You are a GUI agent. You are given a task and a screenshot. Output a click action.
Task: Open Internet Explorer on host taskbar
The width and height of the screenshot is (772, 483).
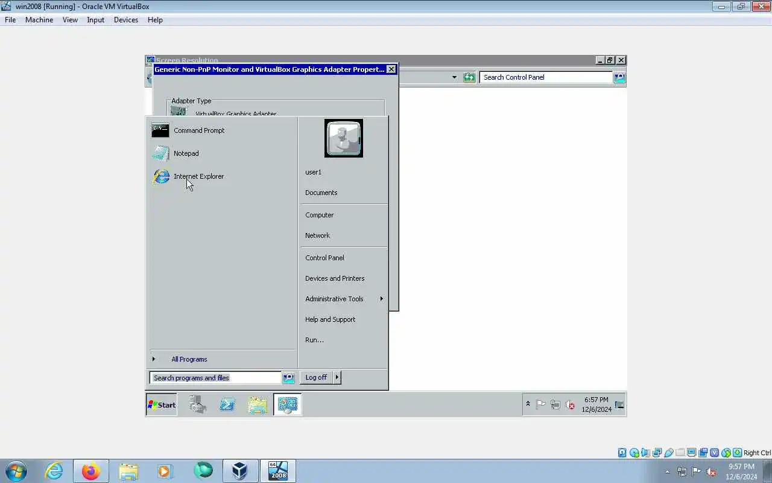click(54, 471)
